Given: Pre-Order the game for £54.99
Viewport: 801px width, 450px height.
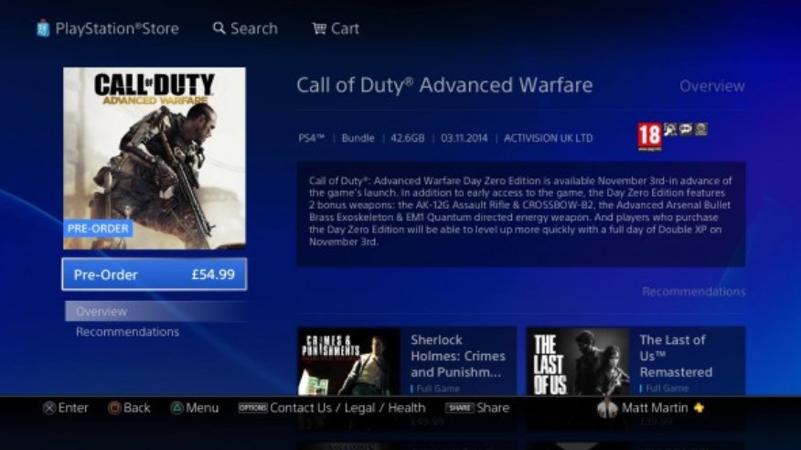Looking at the screenshot, I should click(155, 274).
